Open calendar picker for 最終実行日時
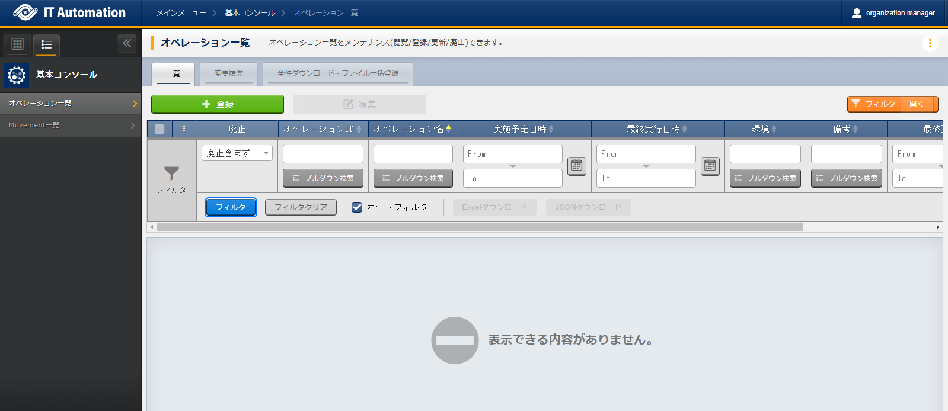 [710, 166]
